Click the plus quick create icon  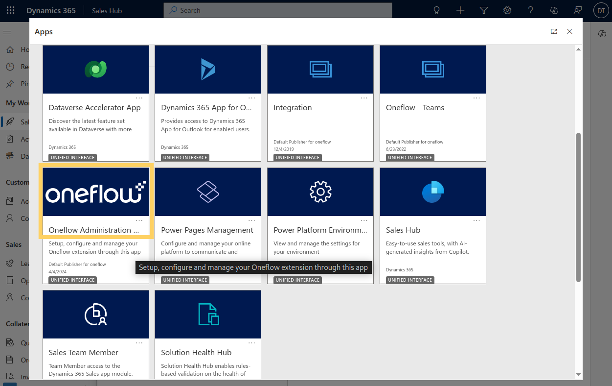tap(460, 10)
